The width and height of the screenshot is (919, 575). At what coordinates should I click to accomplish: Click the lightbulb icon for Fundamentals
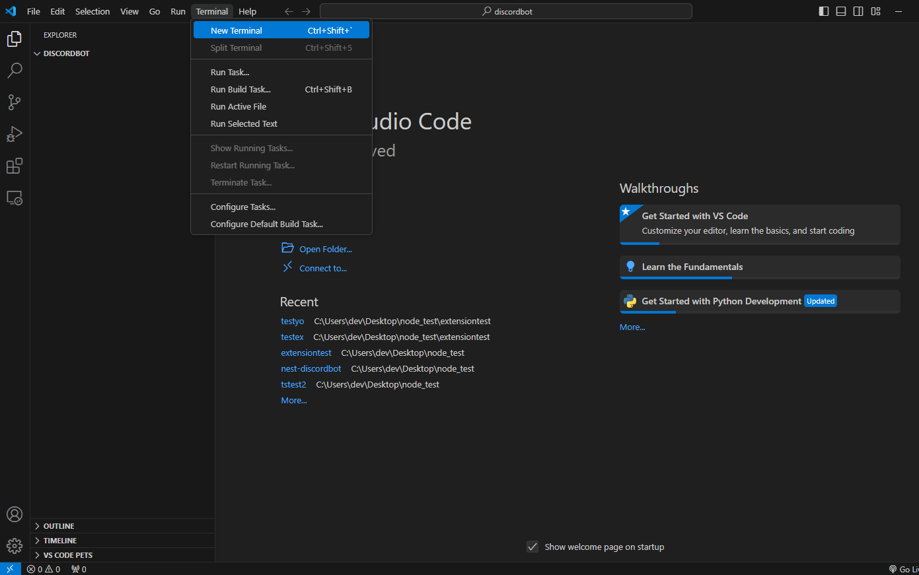[630, 267]
